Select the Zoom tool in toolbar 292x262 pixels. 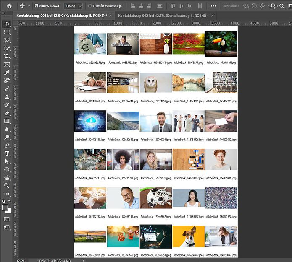(7, 186)
